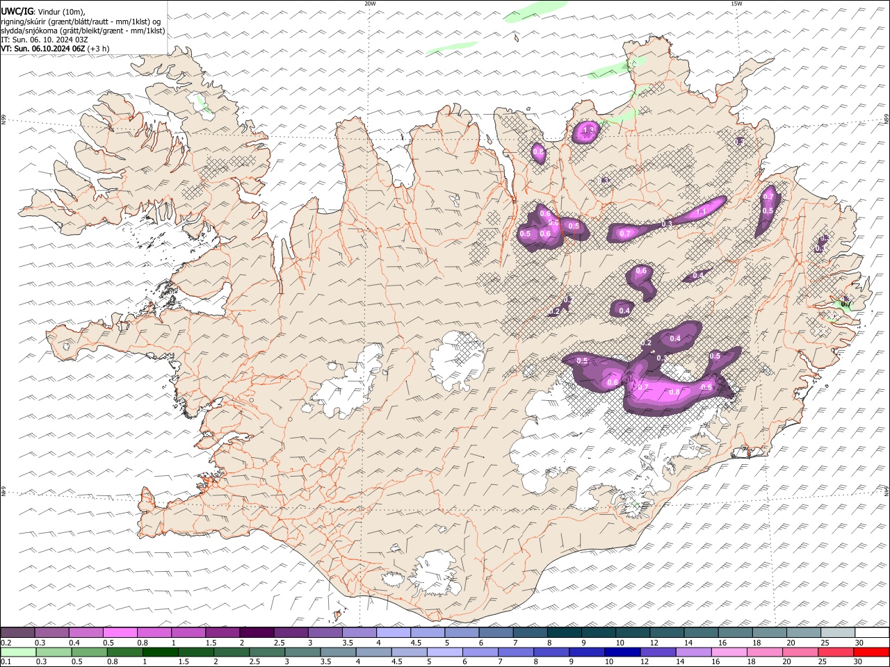Click the 'slydda/snjókoma' legend description line
890x667 pixels.
83,31
